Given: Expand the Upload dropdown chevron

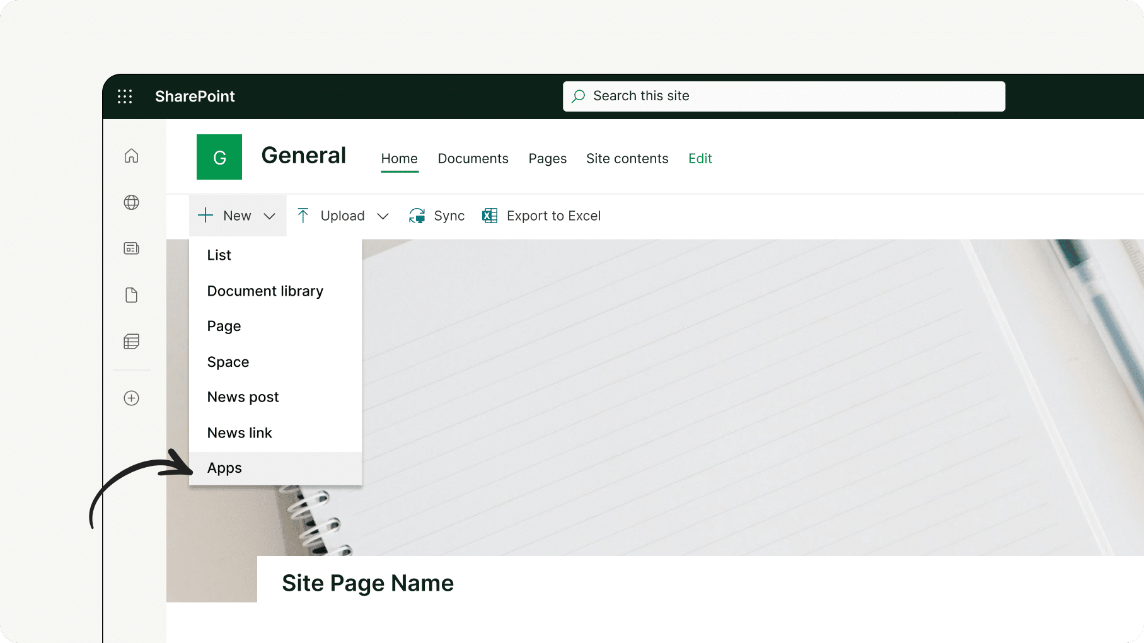Looking at the screenshot, I should click(383, 216).
